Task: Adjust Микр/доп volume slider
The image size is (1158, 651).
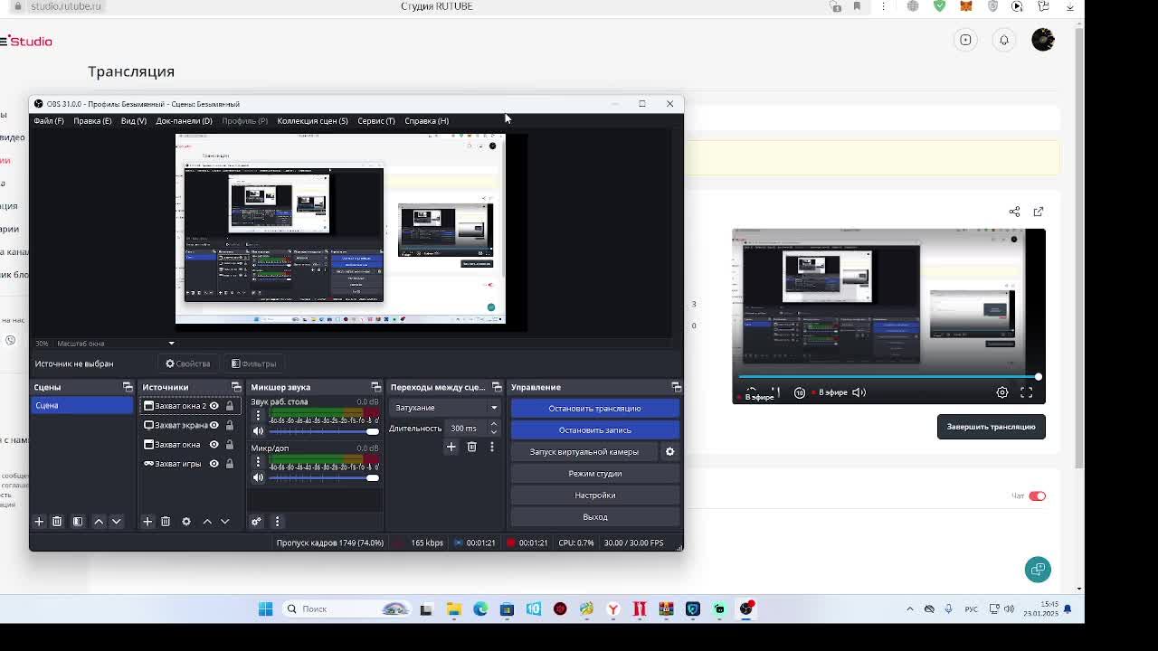Action: click(x=324, y=477)
